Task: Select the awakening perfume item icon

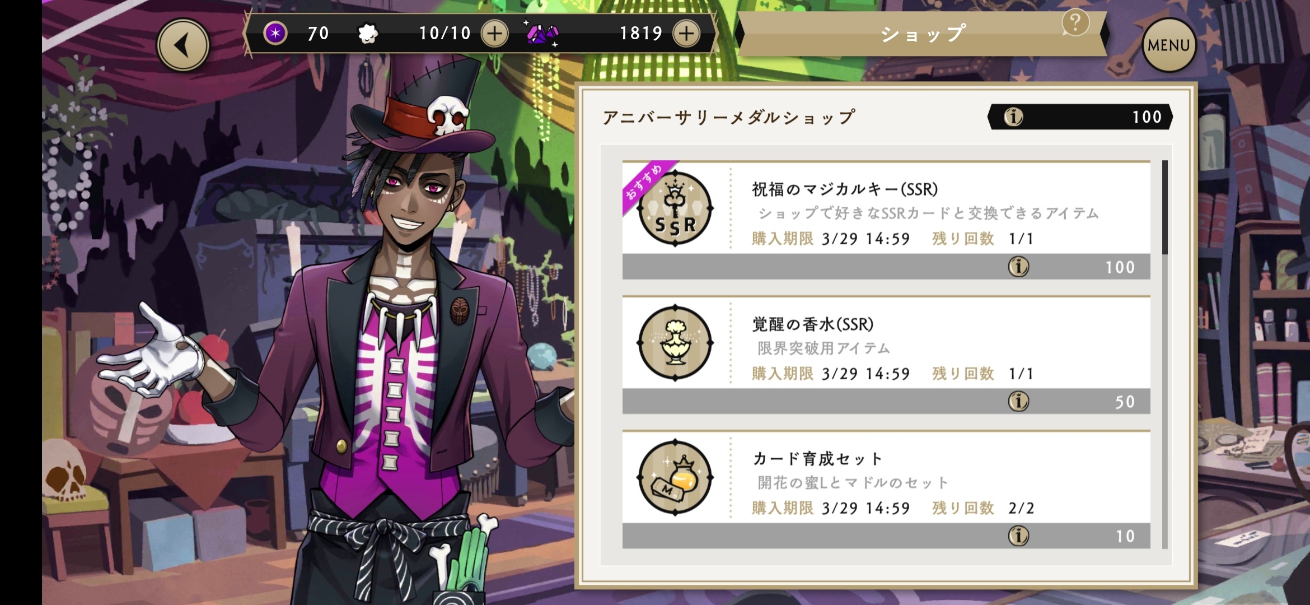Action: click(x=675, y=343)
